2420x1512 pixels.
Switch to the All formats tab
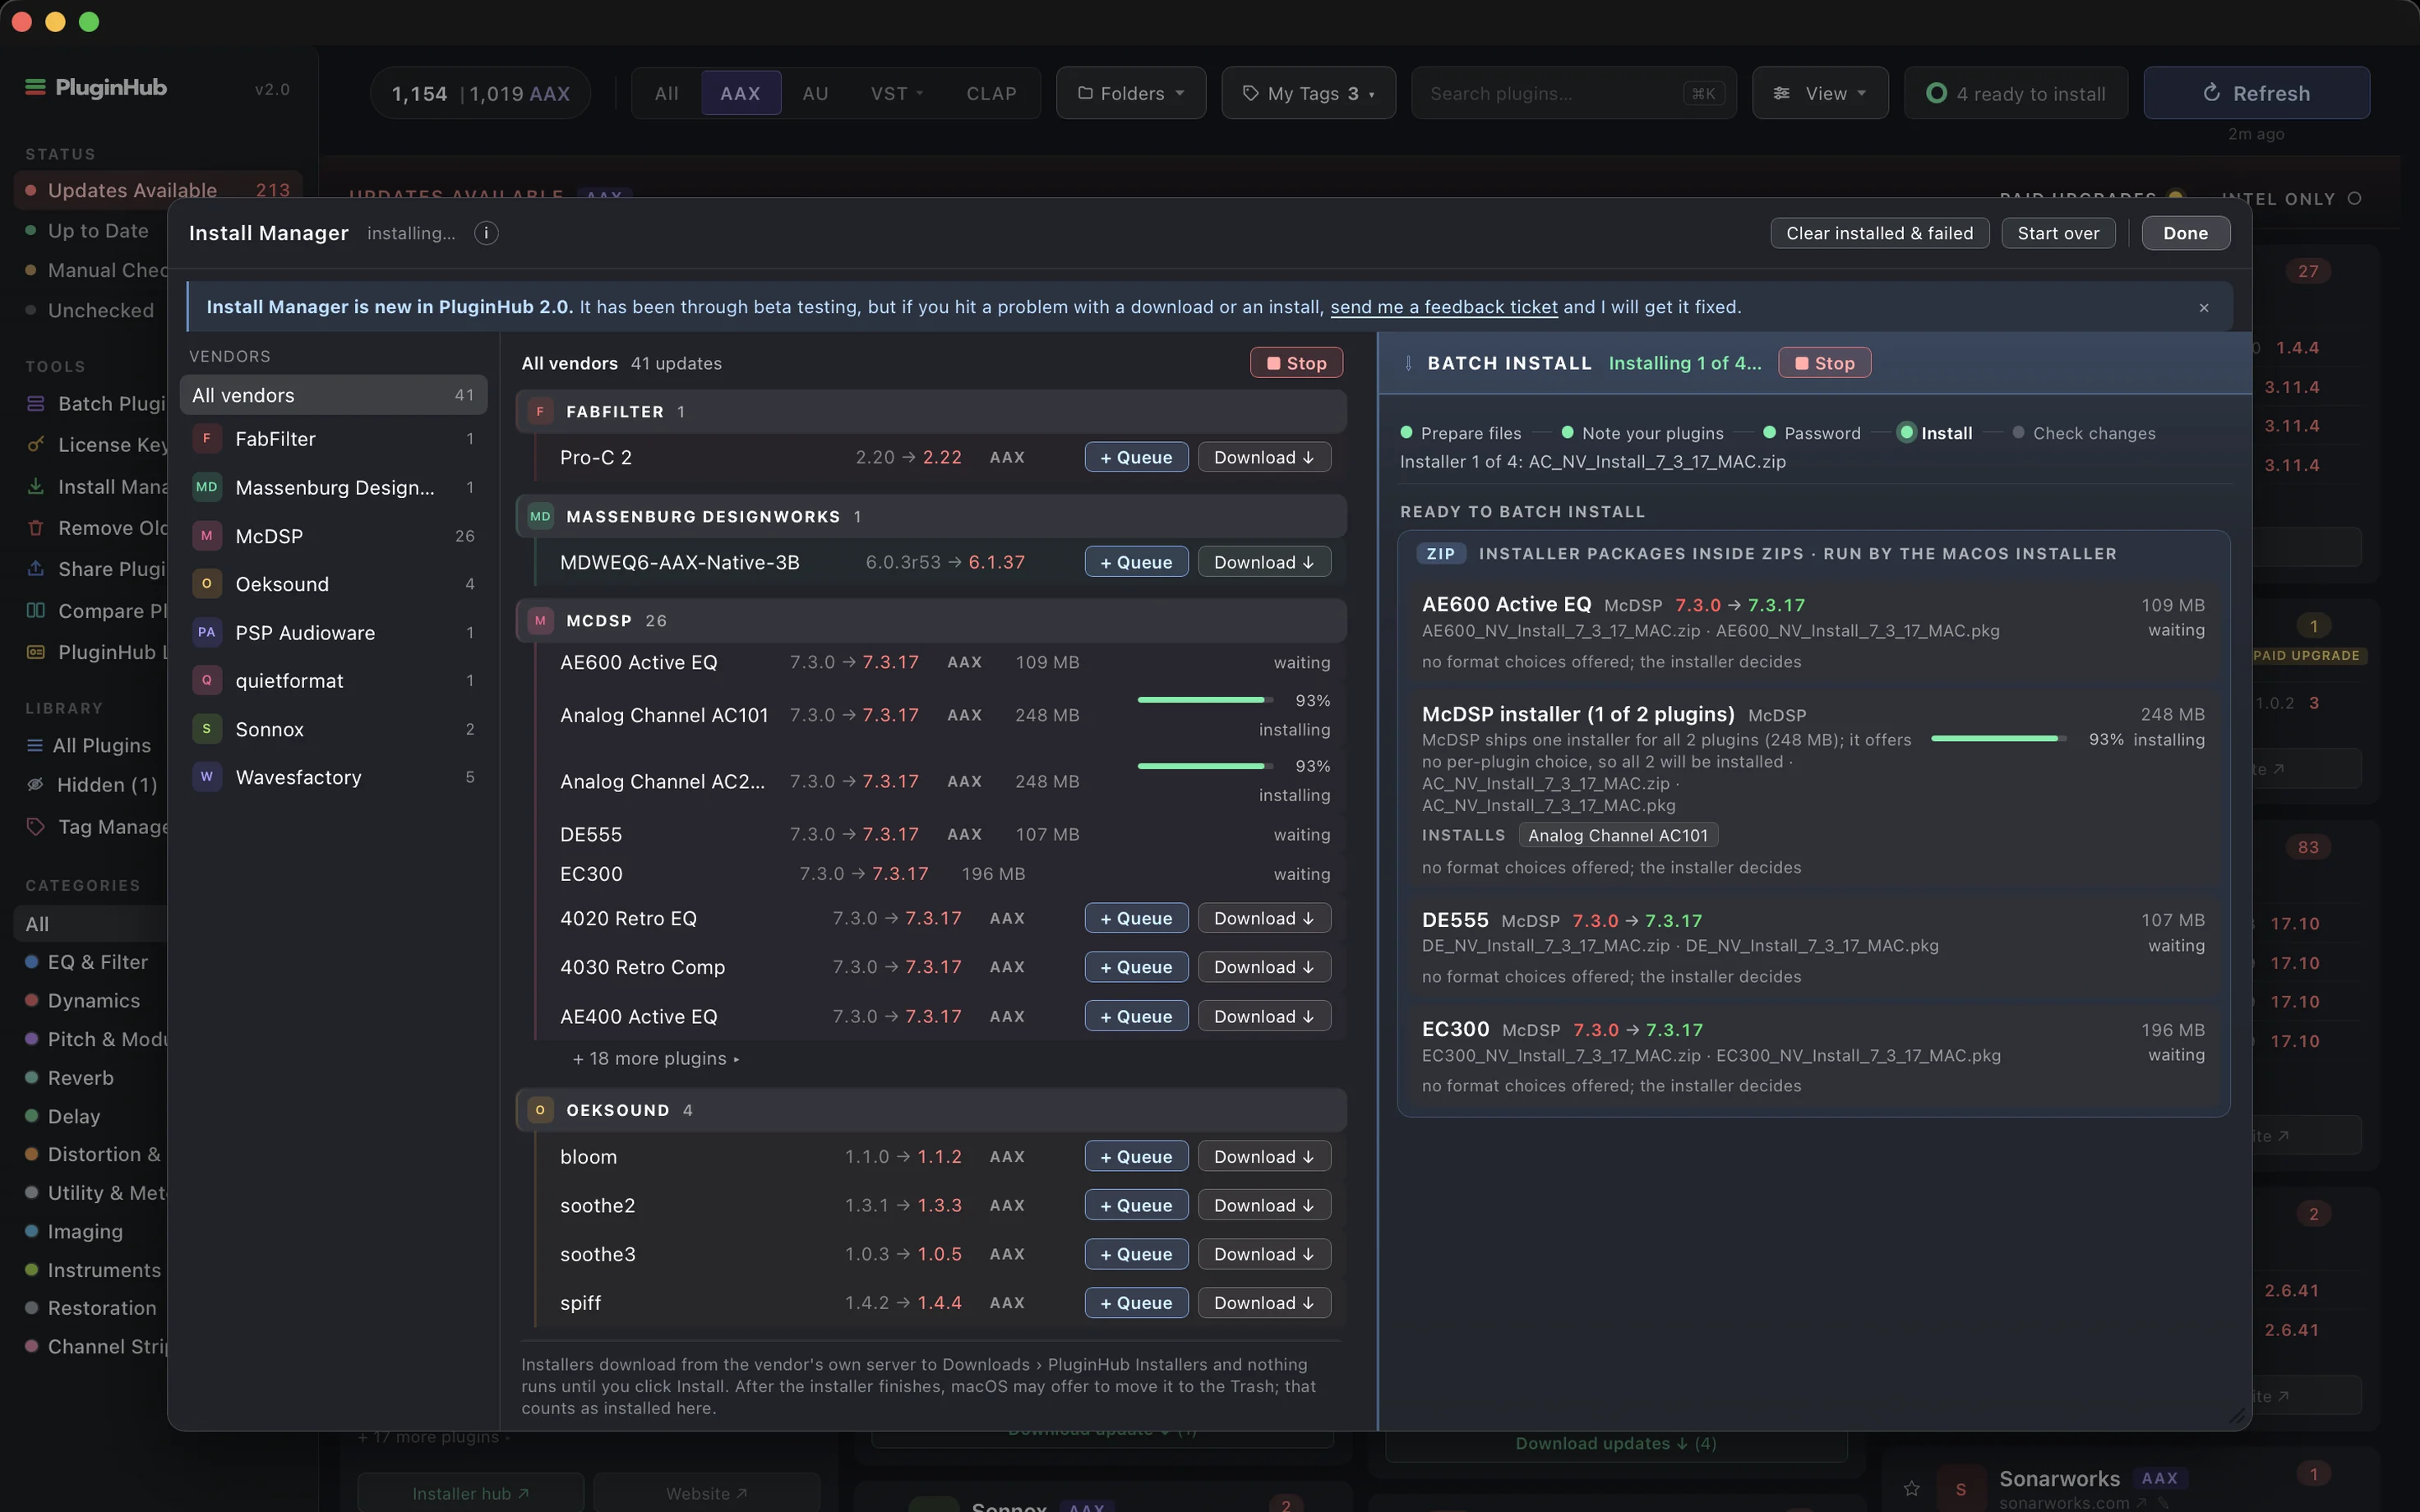(667, 93)
